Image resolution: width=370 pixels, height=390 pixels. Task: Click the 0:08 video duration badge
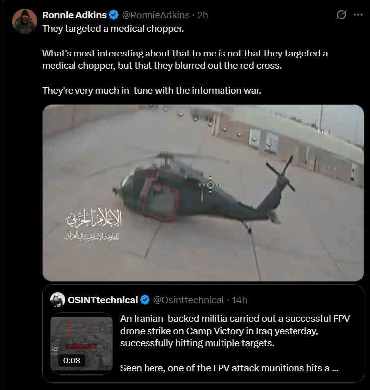click(72, 360)
